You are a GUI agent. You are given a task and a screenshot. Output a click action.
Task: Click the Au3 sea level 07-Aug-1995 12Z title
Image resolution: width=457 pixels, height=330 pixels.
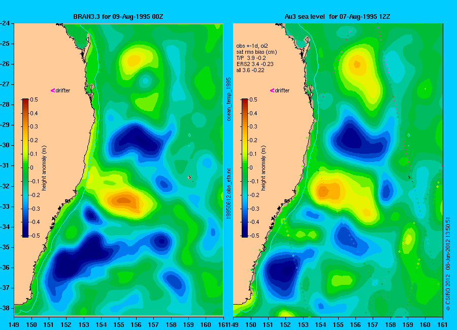tap(337, 17)
